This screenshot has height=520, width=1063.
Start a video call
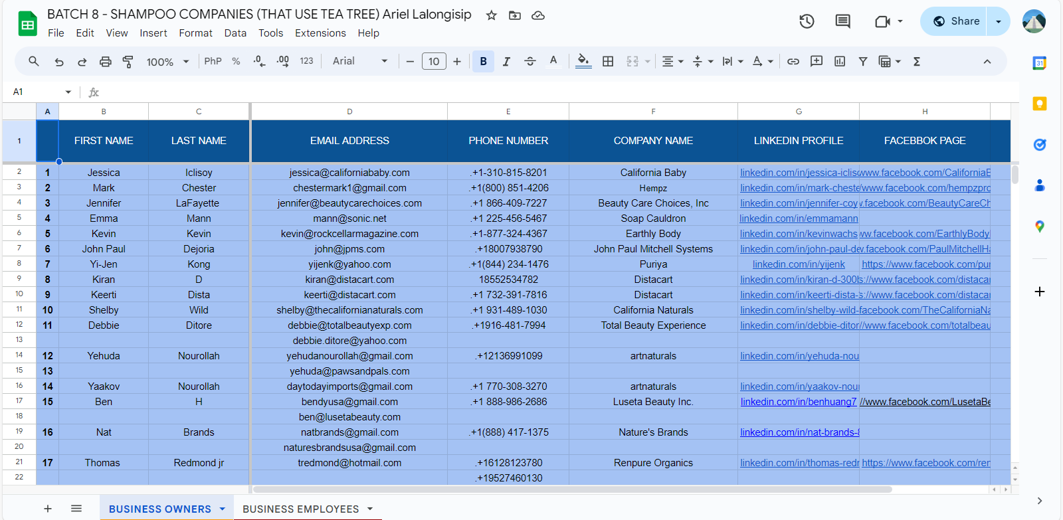[882, 21]
